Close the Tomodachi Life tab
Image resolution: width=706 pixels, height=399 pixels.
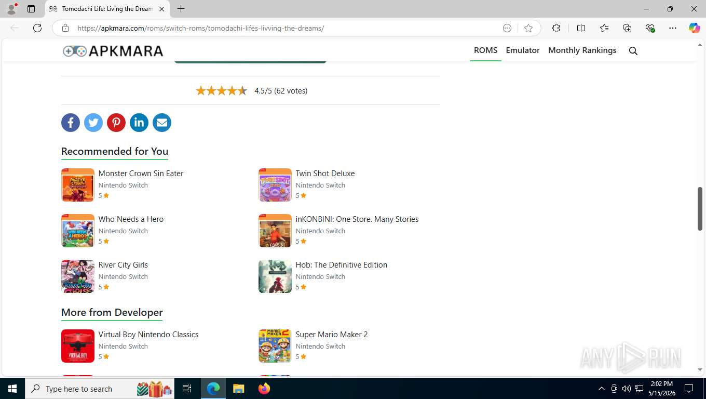pyautogui.click(x=161, y=9)
